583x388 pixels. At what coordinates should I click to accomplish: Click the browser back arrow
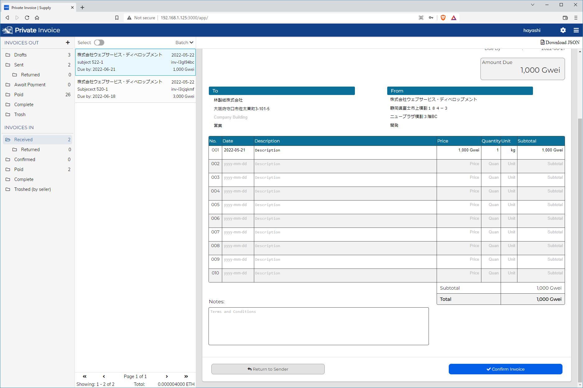(x=7, y=18)
